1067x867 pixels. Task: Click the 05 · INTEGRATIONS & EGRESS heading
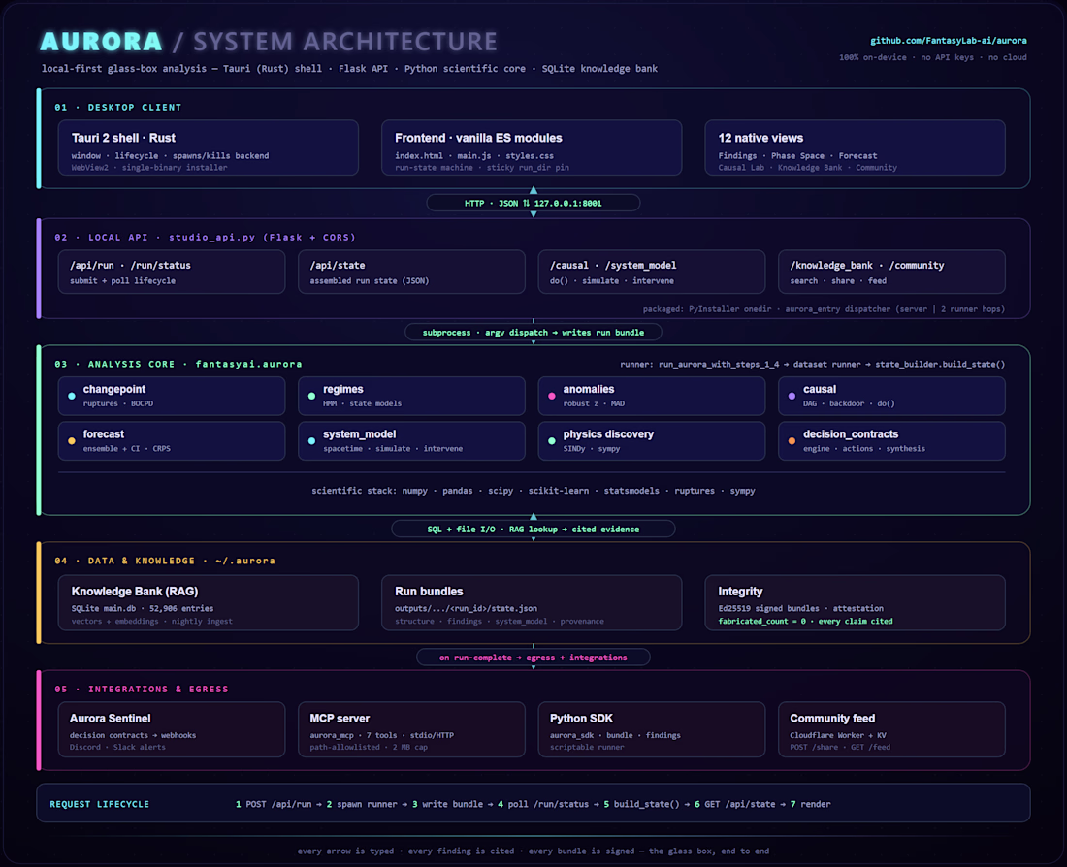[x=142, y=689]
